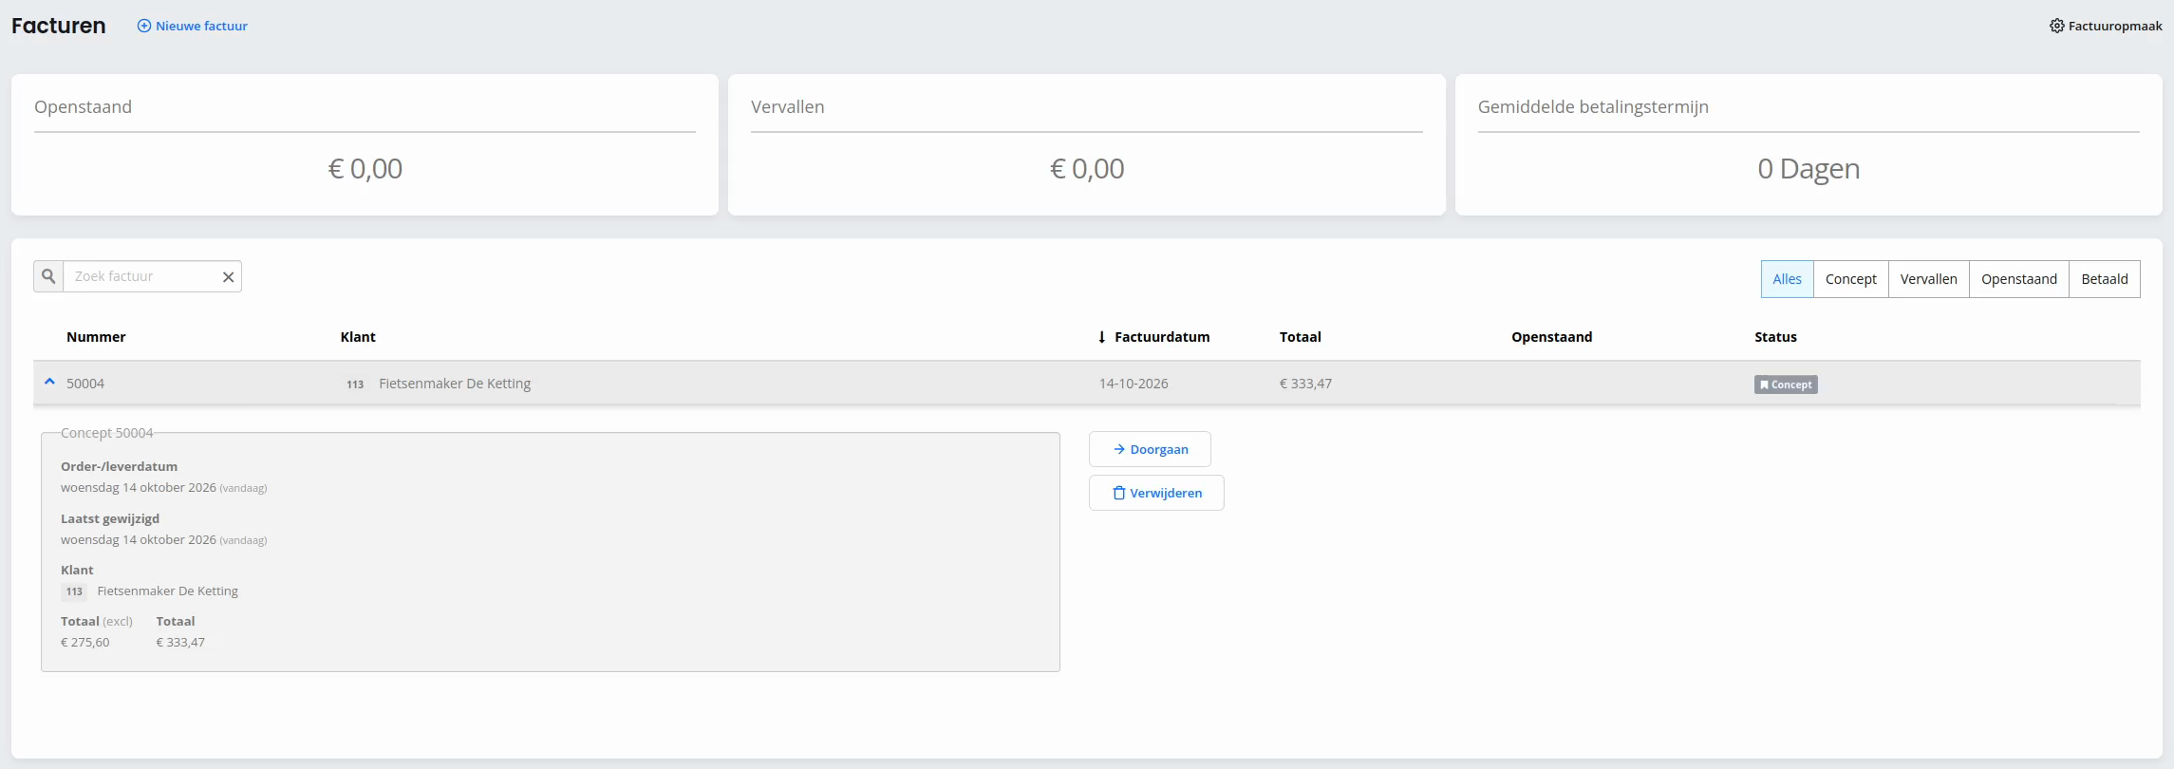Viewport: 2174px width, 769px height.
Task: Clear the invoice search field
Action: pyautogui.click(x=228, y=277)
